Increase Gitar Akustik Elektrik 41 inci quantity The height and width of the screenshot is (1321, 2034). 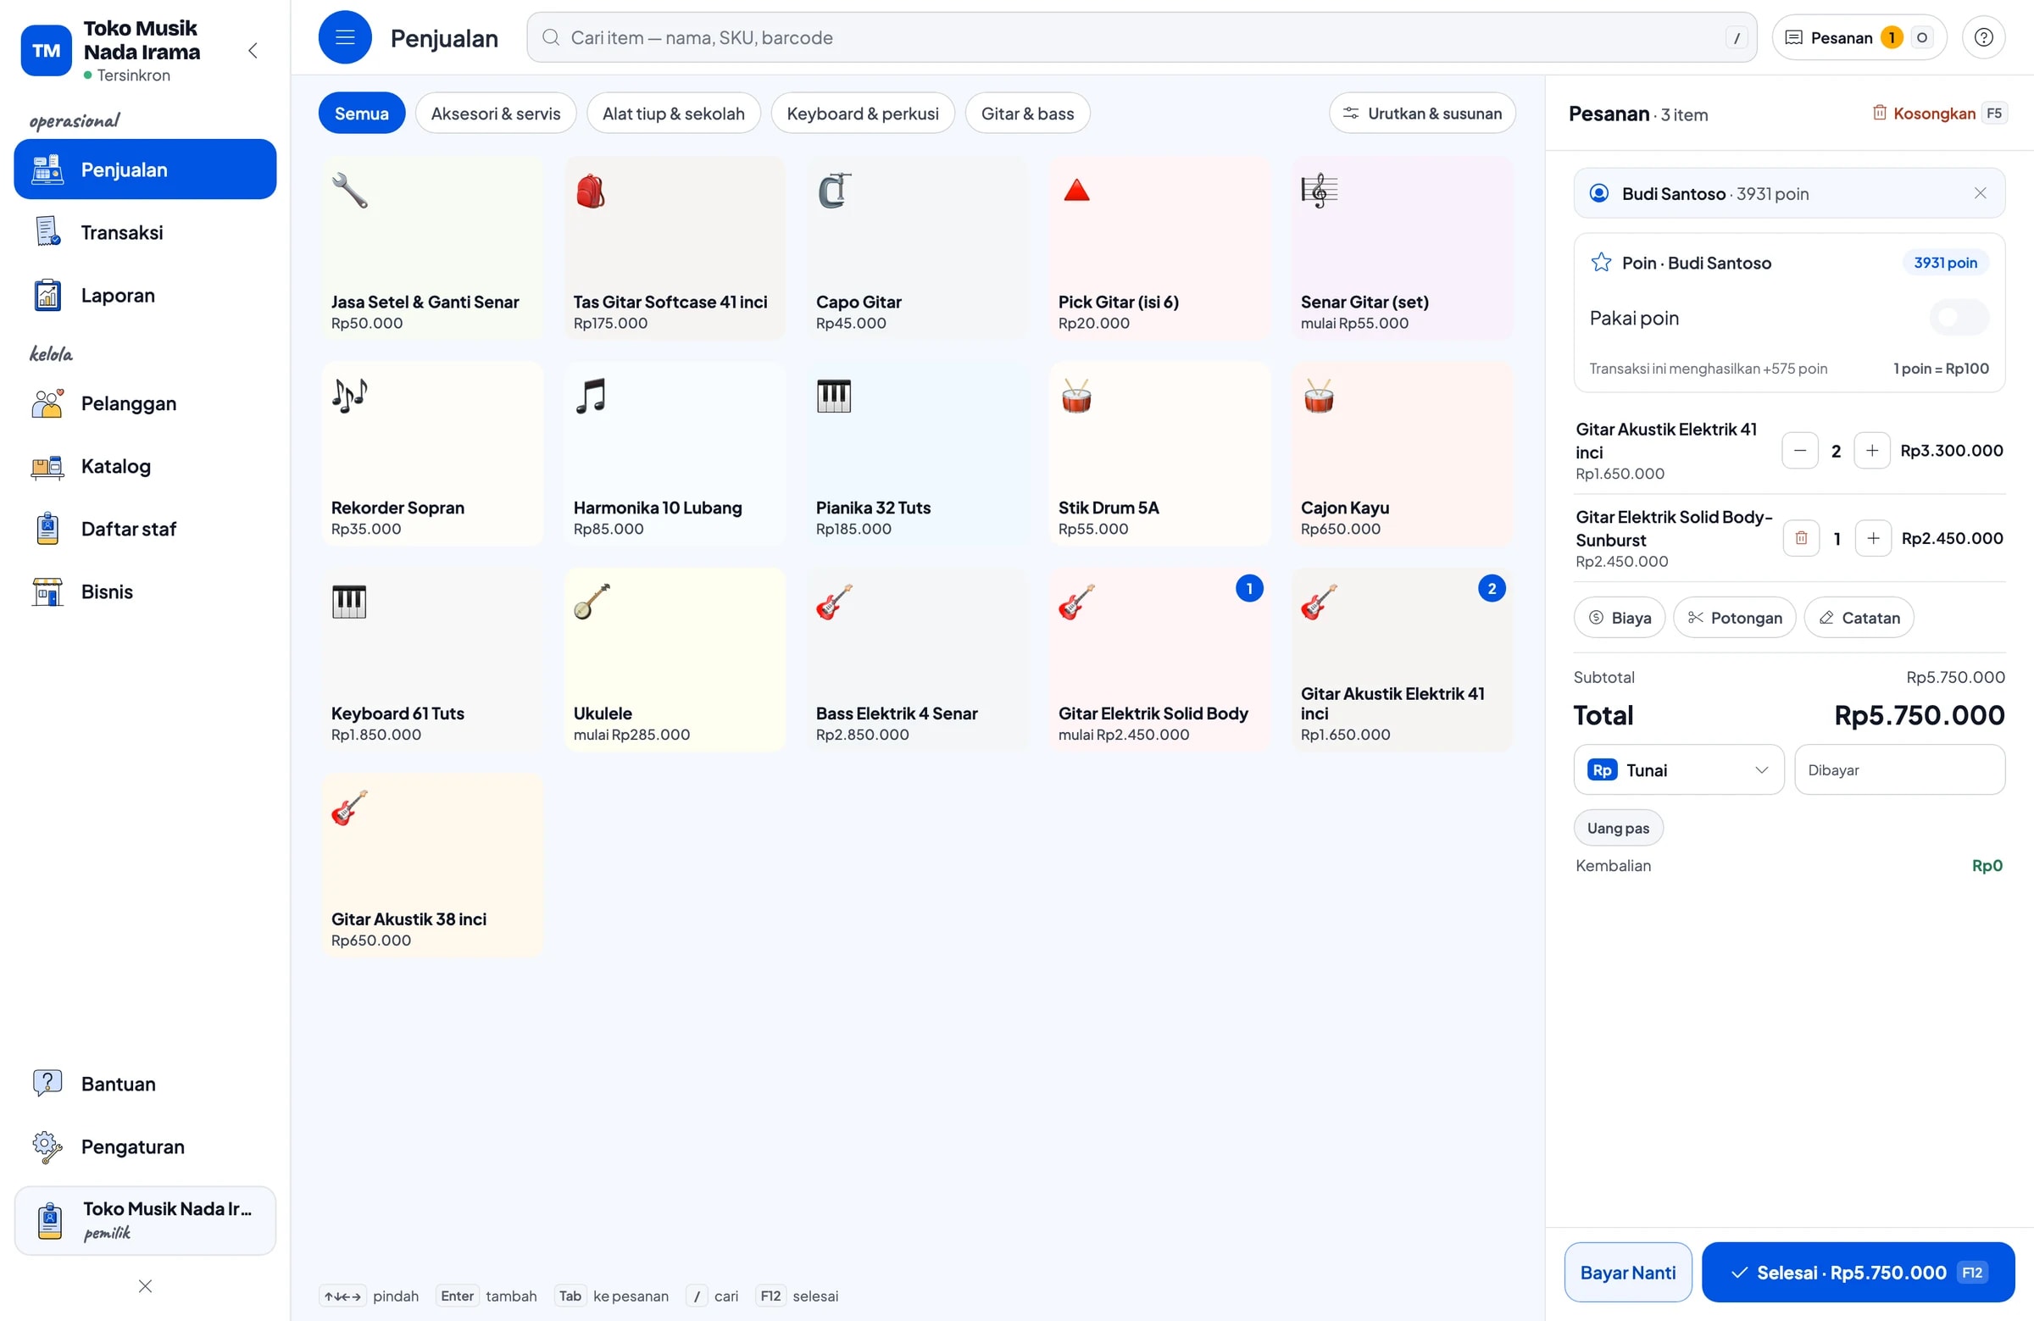[1871, 450]
